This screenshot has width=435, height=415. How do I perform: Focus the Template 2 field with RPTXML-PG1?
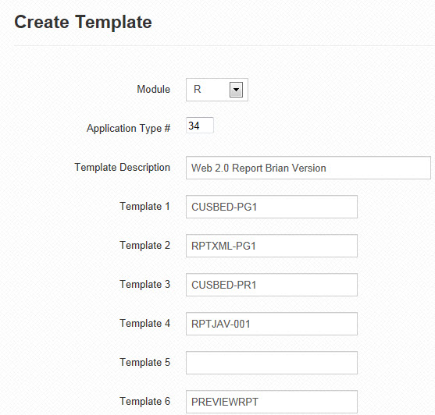click(272, 246)
